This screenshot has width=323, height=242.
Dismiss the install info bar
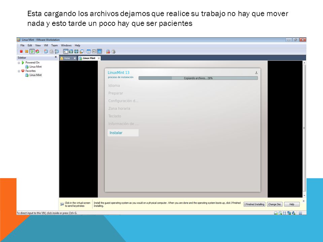[303, 201]
